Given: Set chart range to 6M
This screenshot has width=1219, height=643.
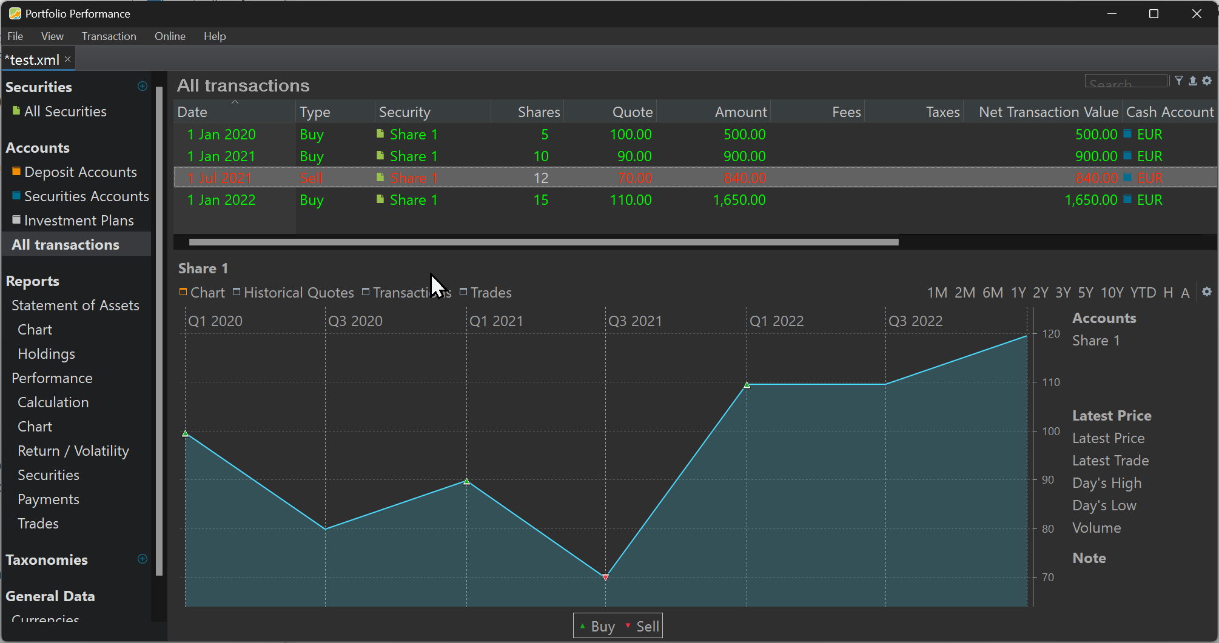Looking at the screenshot, I should (x=992, y=293).
